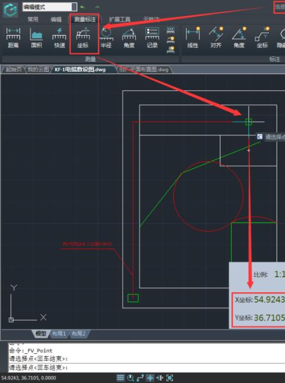This screenshot has height=383, width=285.
Task: Select the 半径 radius measurement tool
Action: coord(106,38)
